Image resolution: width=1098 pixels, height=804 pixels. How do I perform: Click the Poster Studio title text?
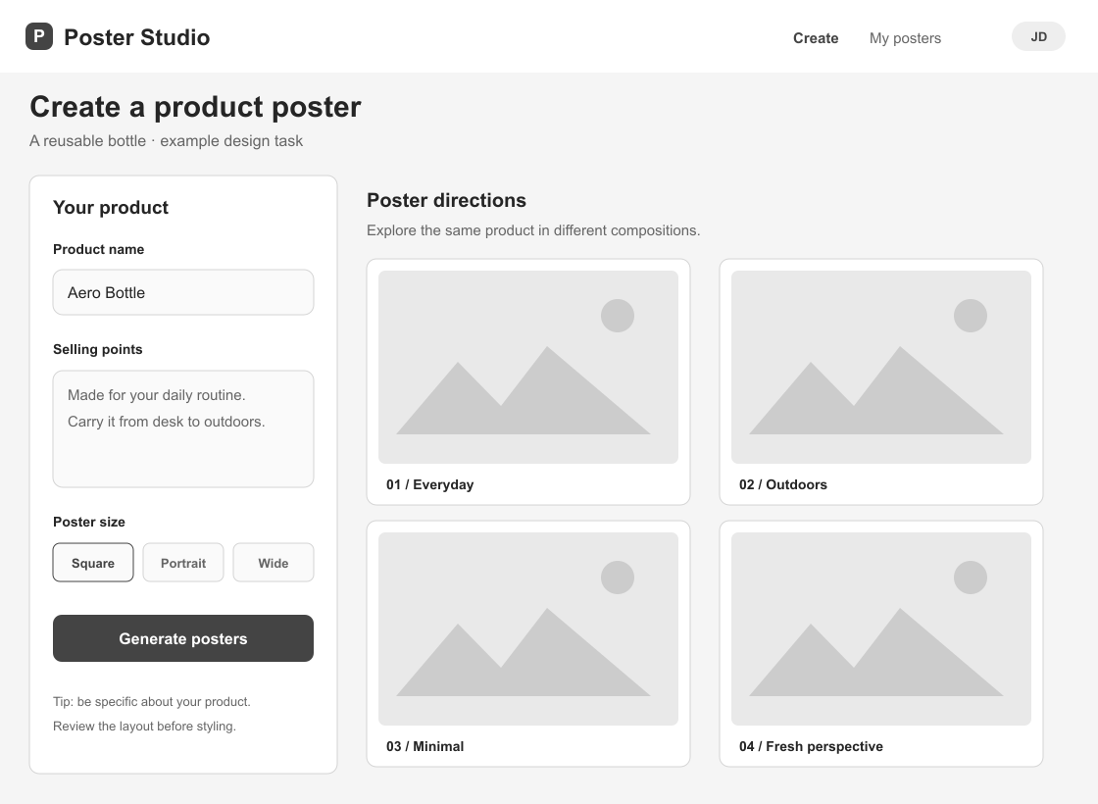tap(136, 37)
